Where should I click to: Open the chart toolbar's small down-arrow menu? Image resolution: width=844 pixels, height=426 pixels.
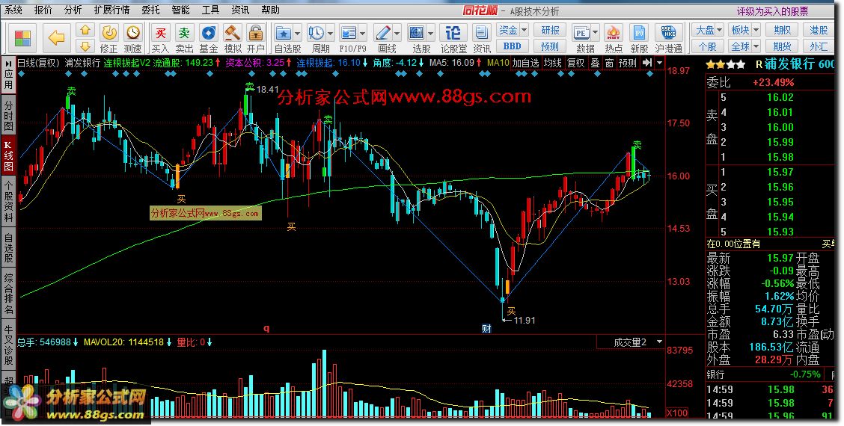[660, 63]
